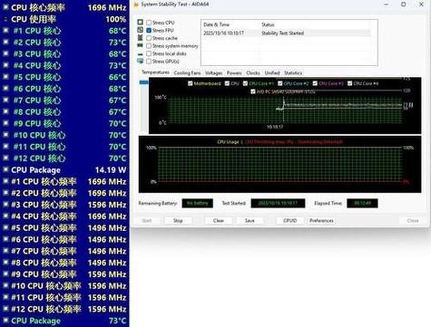Click the icon beside #5 CPU 核心频率 row

(5, 228)
